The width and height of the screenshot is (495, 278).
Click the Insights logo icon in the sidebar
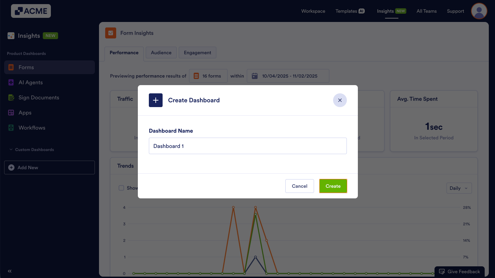click(x=10, y=35)
